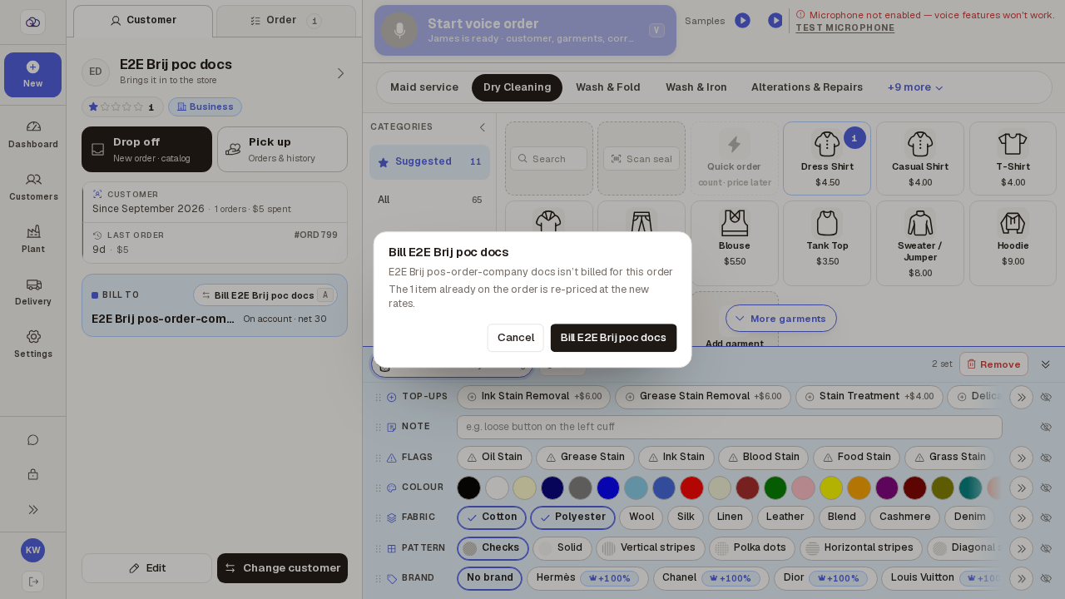This screenshot has height=599, width=1065.
Task: Click the Scan seal tile
Action: [x=641, y=159]
